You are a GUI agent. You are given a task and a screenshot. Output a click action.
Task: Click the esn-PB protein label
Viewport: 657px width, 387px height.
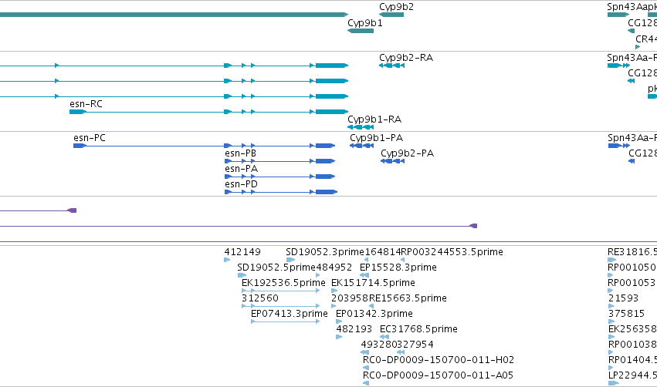[241, 153]
